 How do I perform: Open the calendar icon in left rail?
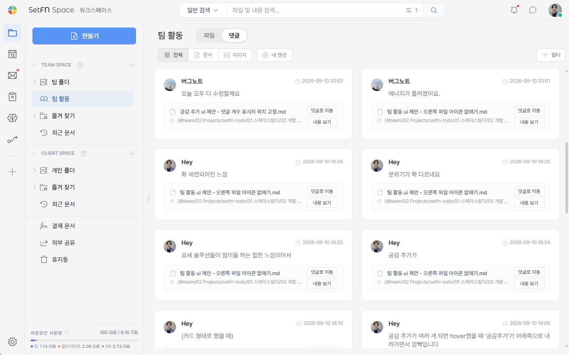tap(12, 54)
